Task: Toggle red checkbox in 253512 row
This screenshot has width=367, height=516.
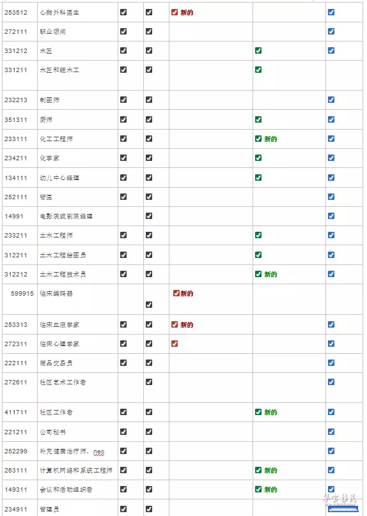Action: [x=175, y=12]
